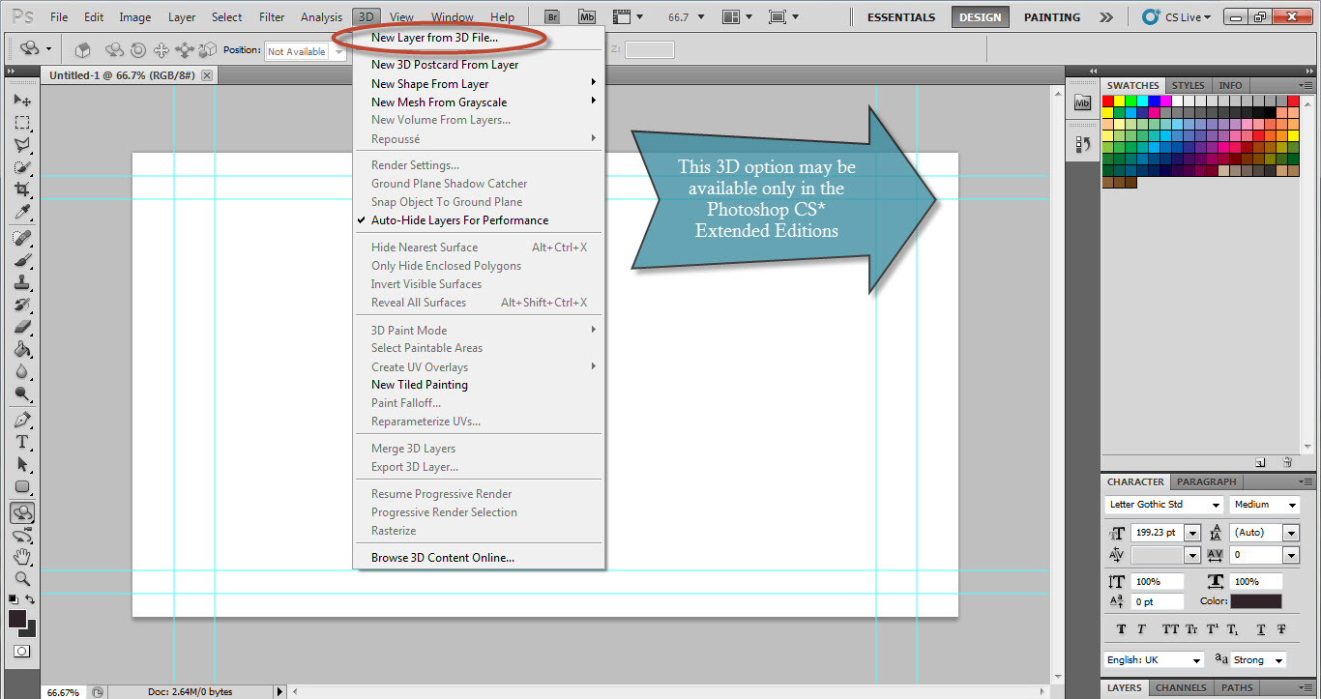
Task: Open Mini Bridge panel in dock
Action: [x=1082, y=102]
